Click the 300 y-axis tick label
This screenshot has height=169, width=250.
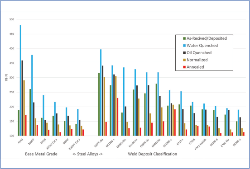12,78
